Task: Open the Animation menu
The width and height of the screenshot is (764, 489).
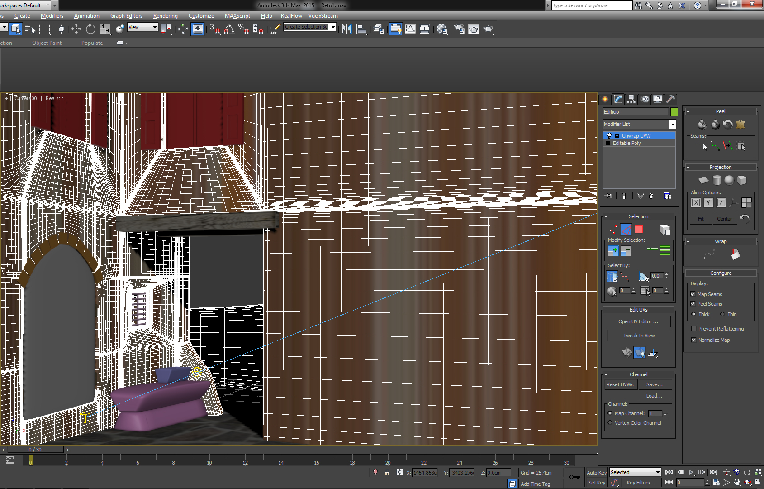Action: pyautogui.click(x=87, y=16)
